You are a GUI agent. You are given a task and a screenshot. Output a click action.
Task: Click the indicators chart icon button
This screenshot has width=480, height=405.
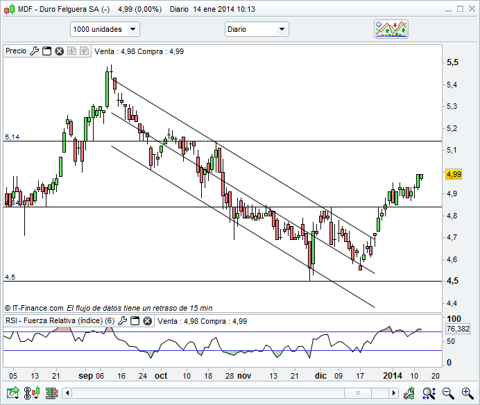point(391,29)
